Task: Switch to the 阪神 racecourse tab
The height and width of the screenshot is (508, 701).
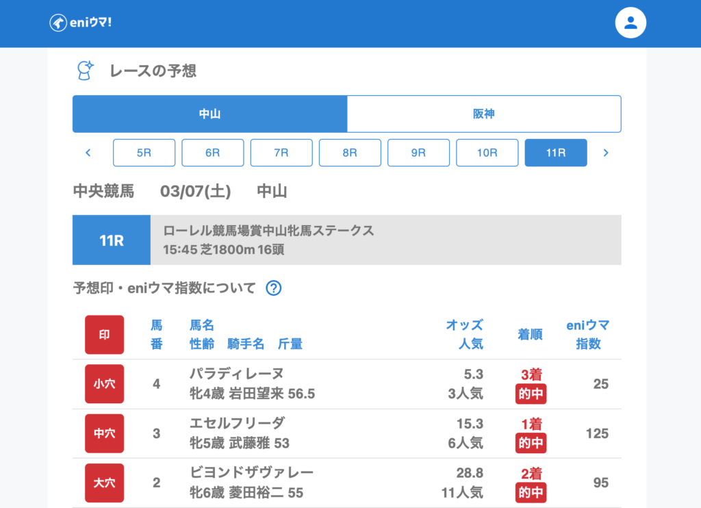Action: tap(484, 114)
